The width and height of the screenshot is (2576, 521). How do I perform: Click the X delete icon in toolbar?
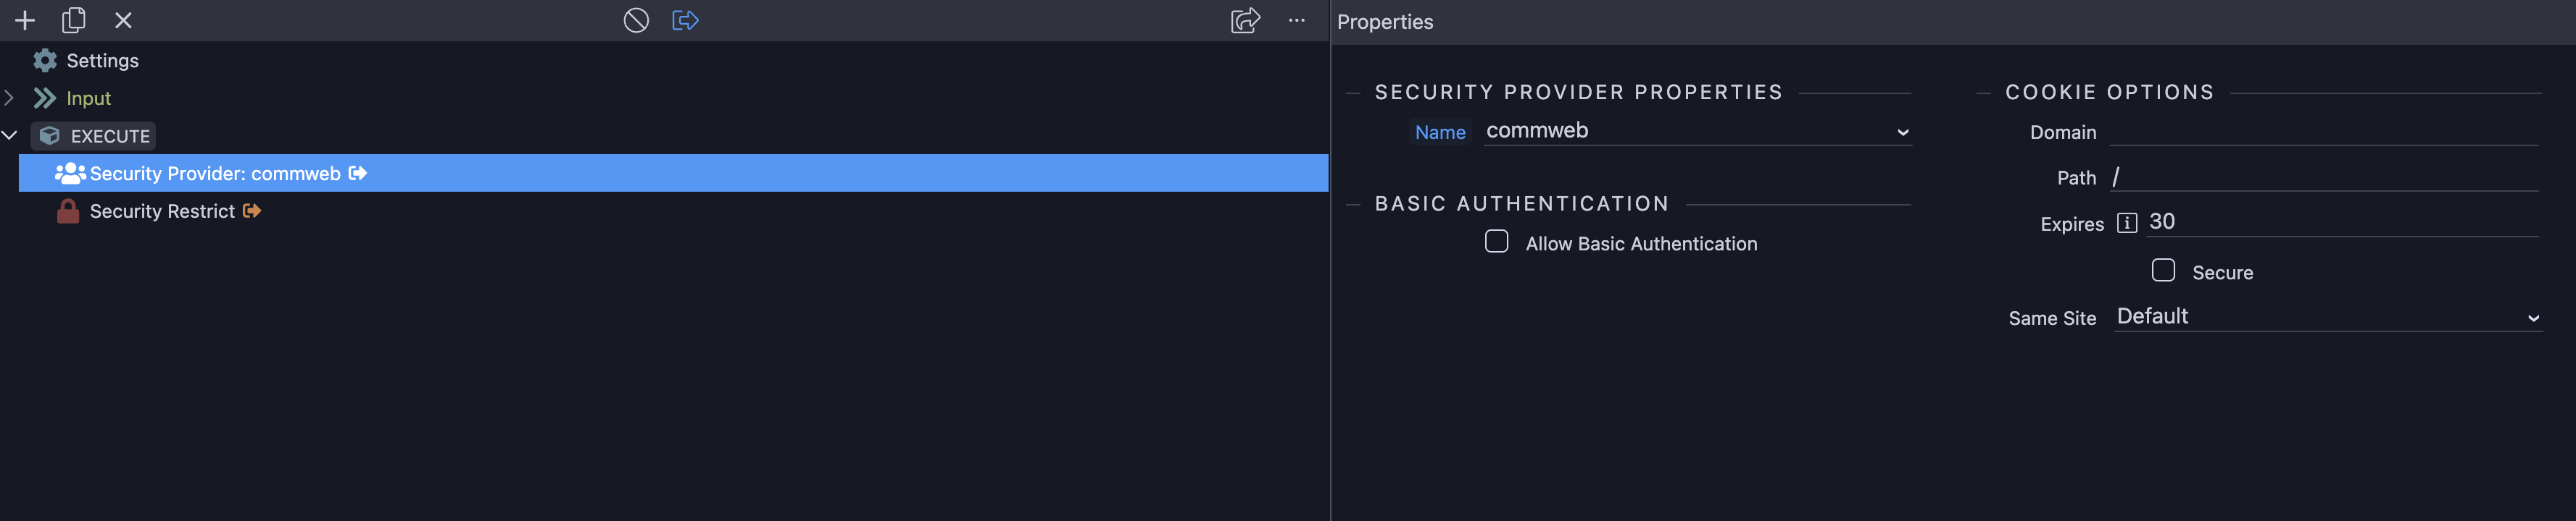tap(123, 20)
